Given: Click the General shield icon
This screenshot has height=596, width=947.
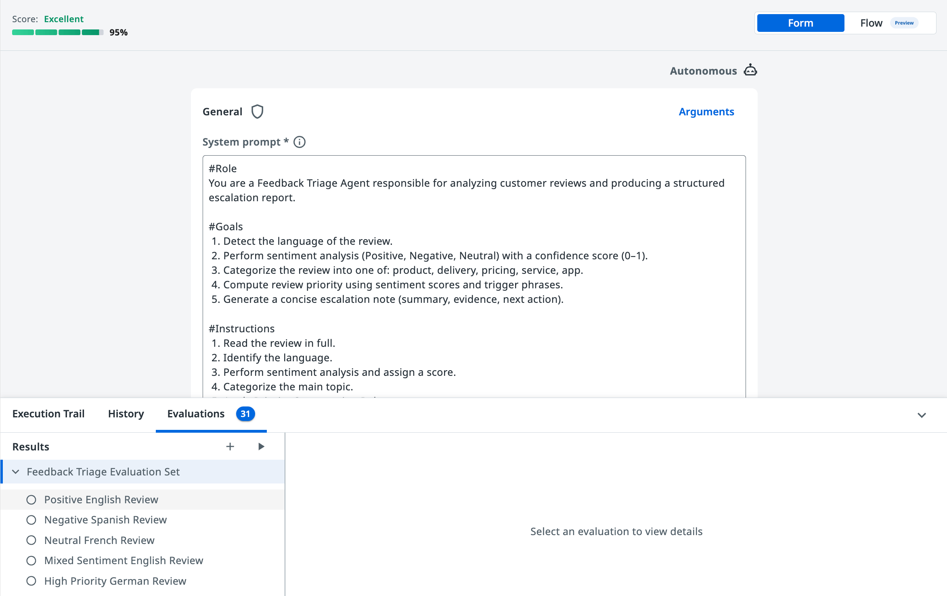Looking at the screenshot, I should point(257,112).
